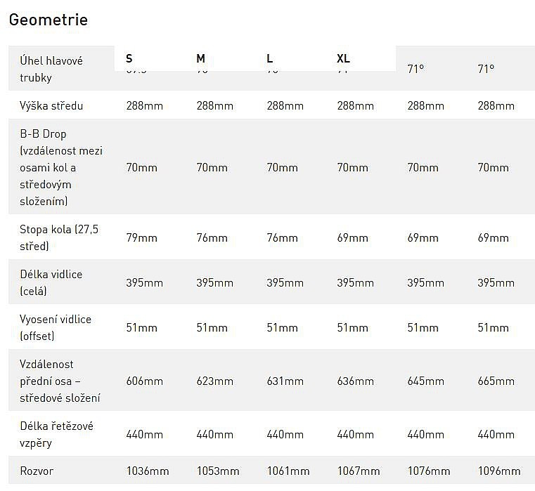The width and height of the screenshot is (535, 491).
Task: Click the Délka řetězové vzpěry label
Action: (56, 434)
